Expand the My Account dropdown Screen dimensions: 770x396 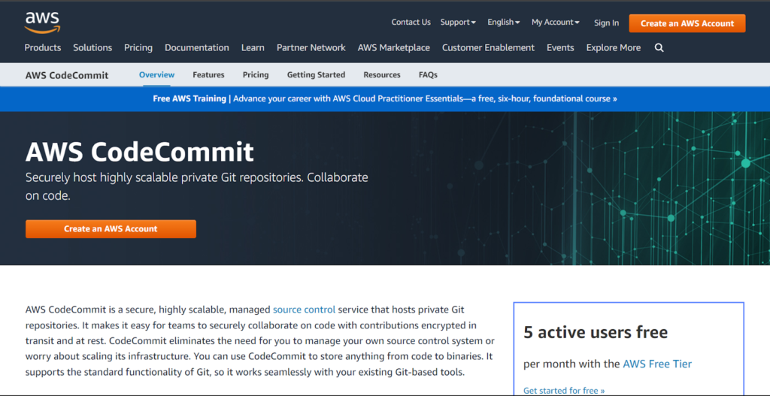[x=556, y=22]
